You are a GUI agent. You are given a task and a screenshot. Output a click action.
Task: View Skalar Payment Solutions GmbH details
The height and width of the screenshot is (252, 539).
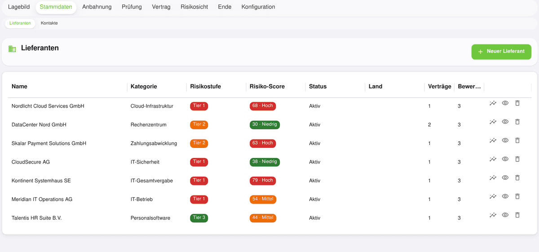click(x=505, y=140)
